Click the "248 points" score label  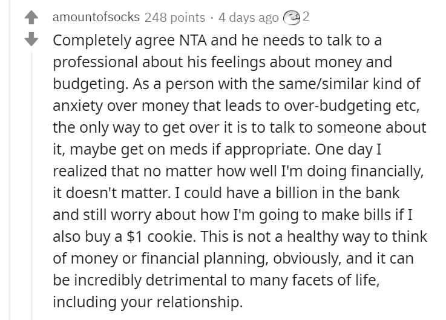point(175,18)
